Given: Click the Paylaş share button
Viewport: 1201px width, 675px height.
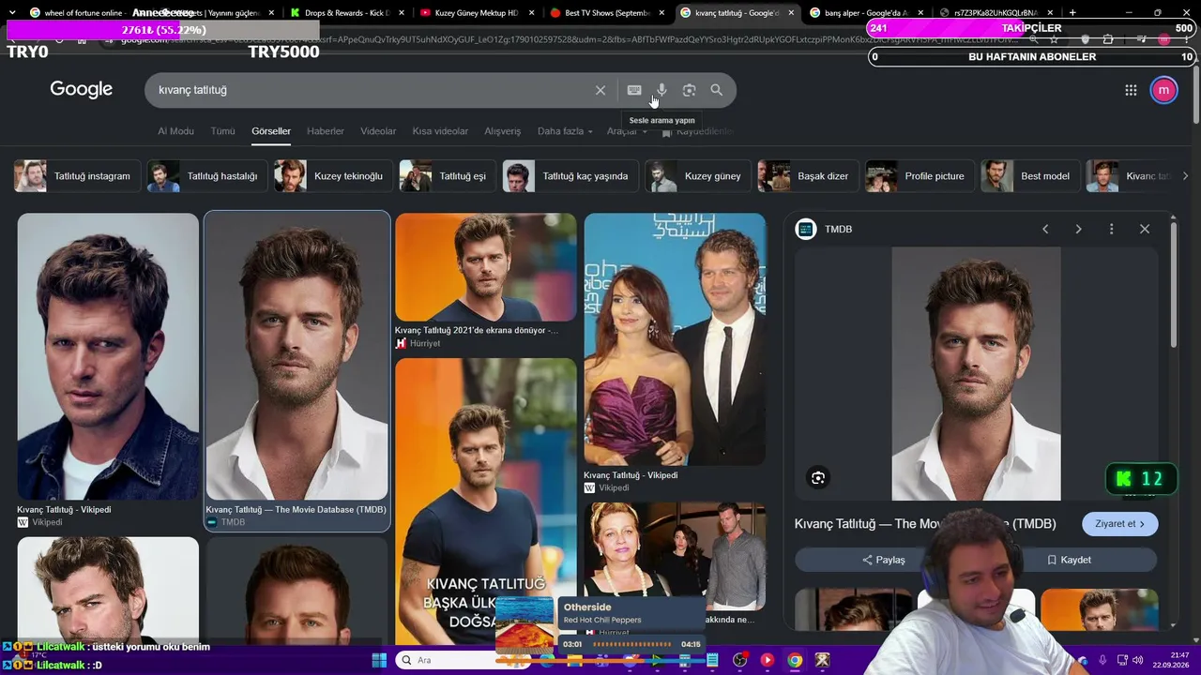Looking at the screenshot, I should [x=882, y=560].
